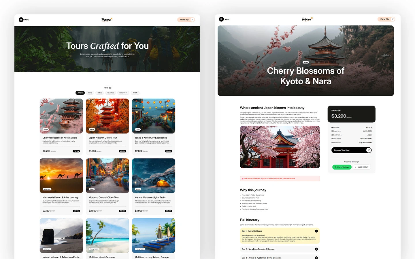Click the $3,150 price on the Marrakech card

pyautogui.click(x=46, y=211)
